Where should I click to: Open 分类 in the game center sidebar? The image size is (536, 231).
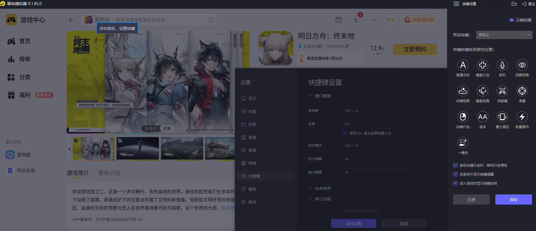click(19, 77)
